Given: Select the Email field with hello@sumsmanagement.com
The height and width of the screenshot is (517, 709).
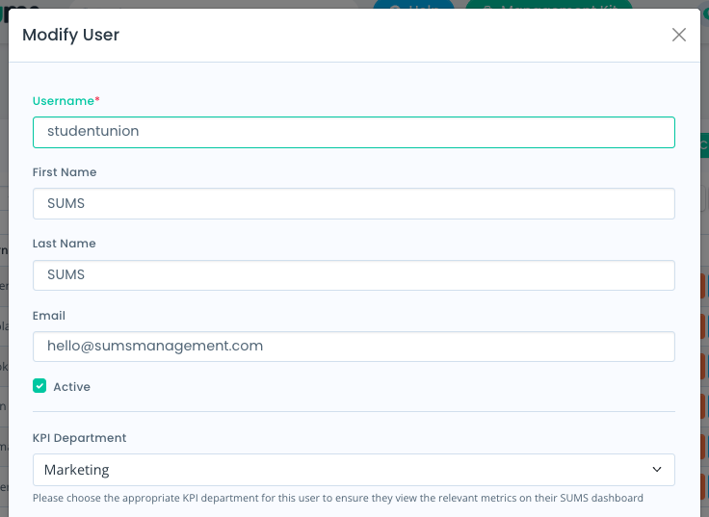Looking at the screenshot, I should pyautogui.click(x=354, y=347).
